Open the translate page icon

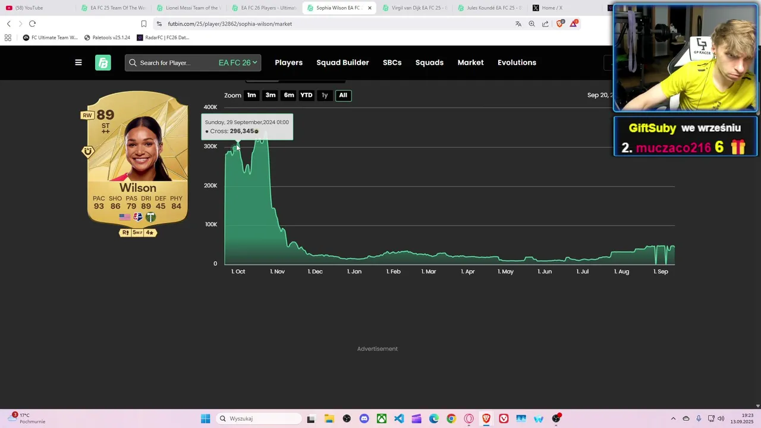(x=518, y=24)
